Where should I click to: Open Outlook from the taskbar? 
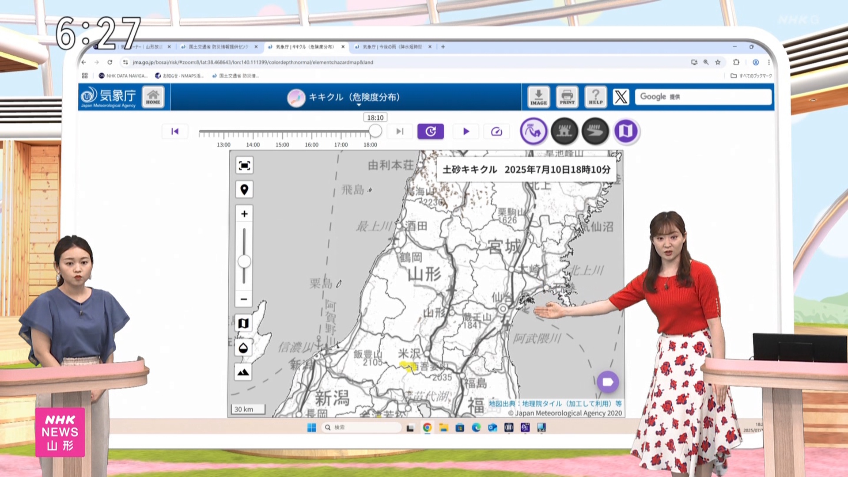pos(492,428)
